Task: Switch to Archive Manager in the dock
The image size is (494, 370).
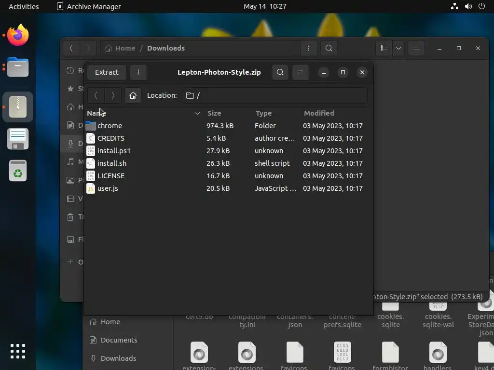Action: pos(18,107)
